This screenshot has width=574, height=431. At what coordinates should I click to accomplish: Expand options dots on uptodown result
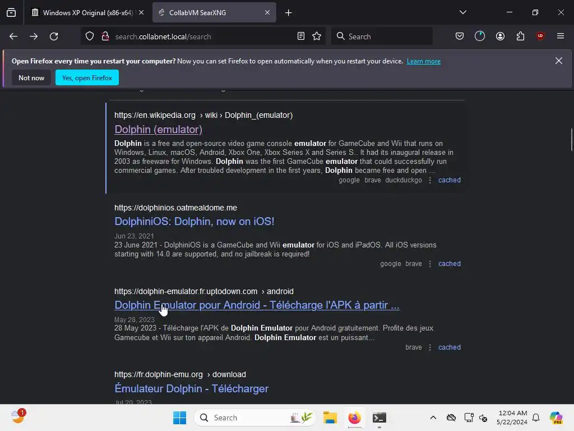pyautogui.click(x=430, y=347)
